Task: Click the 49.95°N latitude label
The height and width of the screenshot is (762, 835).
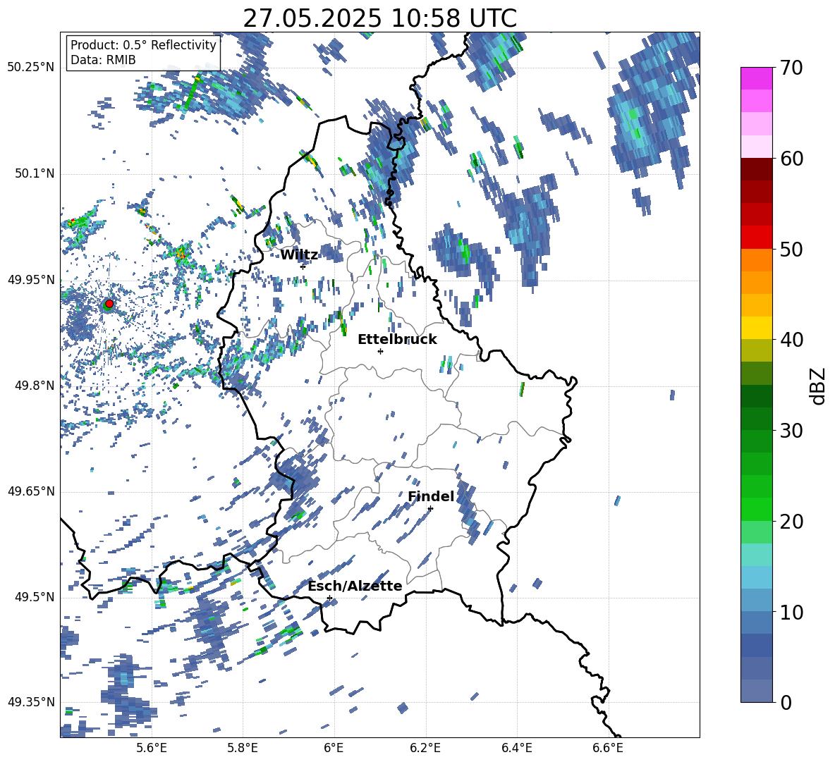Action: click(x=31, y=280)
